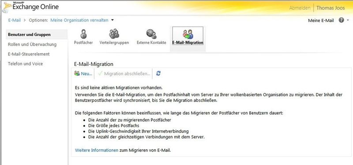Click the E-Mail-Migration section heading
The height and width of the screenshot is (165, 353).
[94, 64]
